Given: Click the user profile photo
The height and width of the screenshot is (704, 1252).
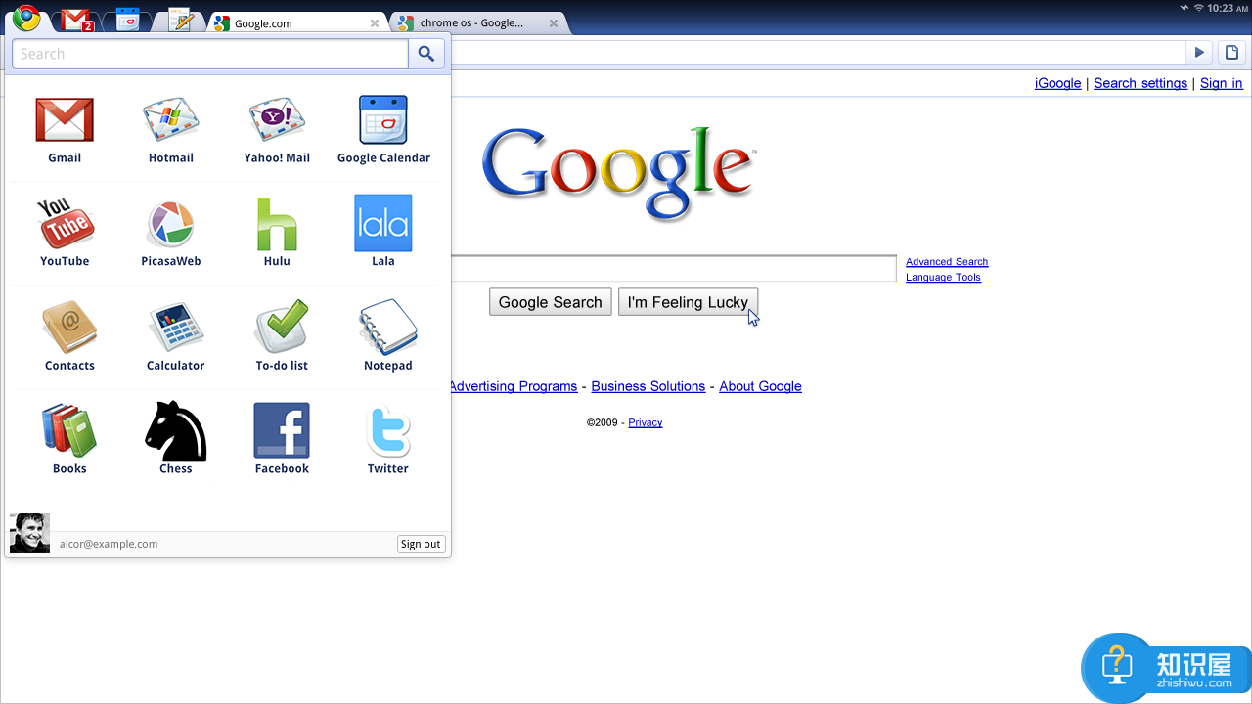Looking at the screenshot, I should [29, 534].
